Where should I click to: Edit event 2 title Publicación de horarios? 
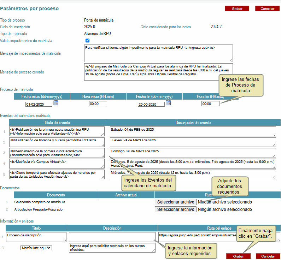57,142
